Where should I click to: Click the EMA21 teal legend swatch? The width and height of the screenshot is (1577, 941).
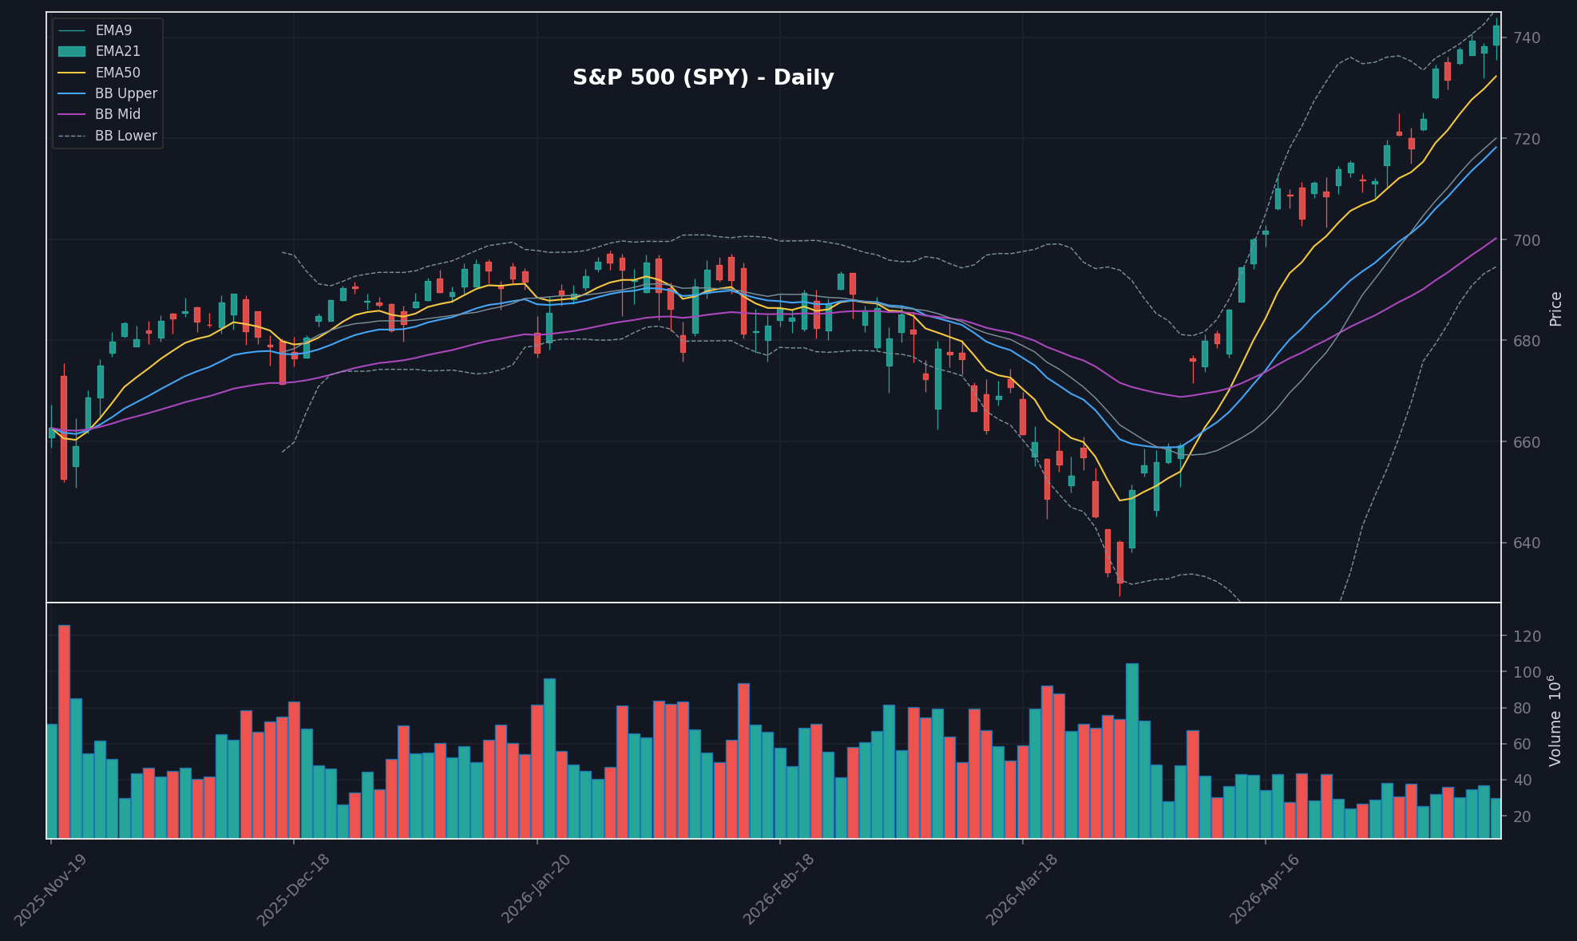(x=72, y=51)
